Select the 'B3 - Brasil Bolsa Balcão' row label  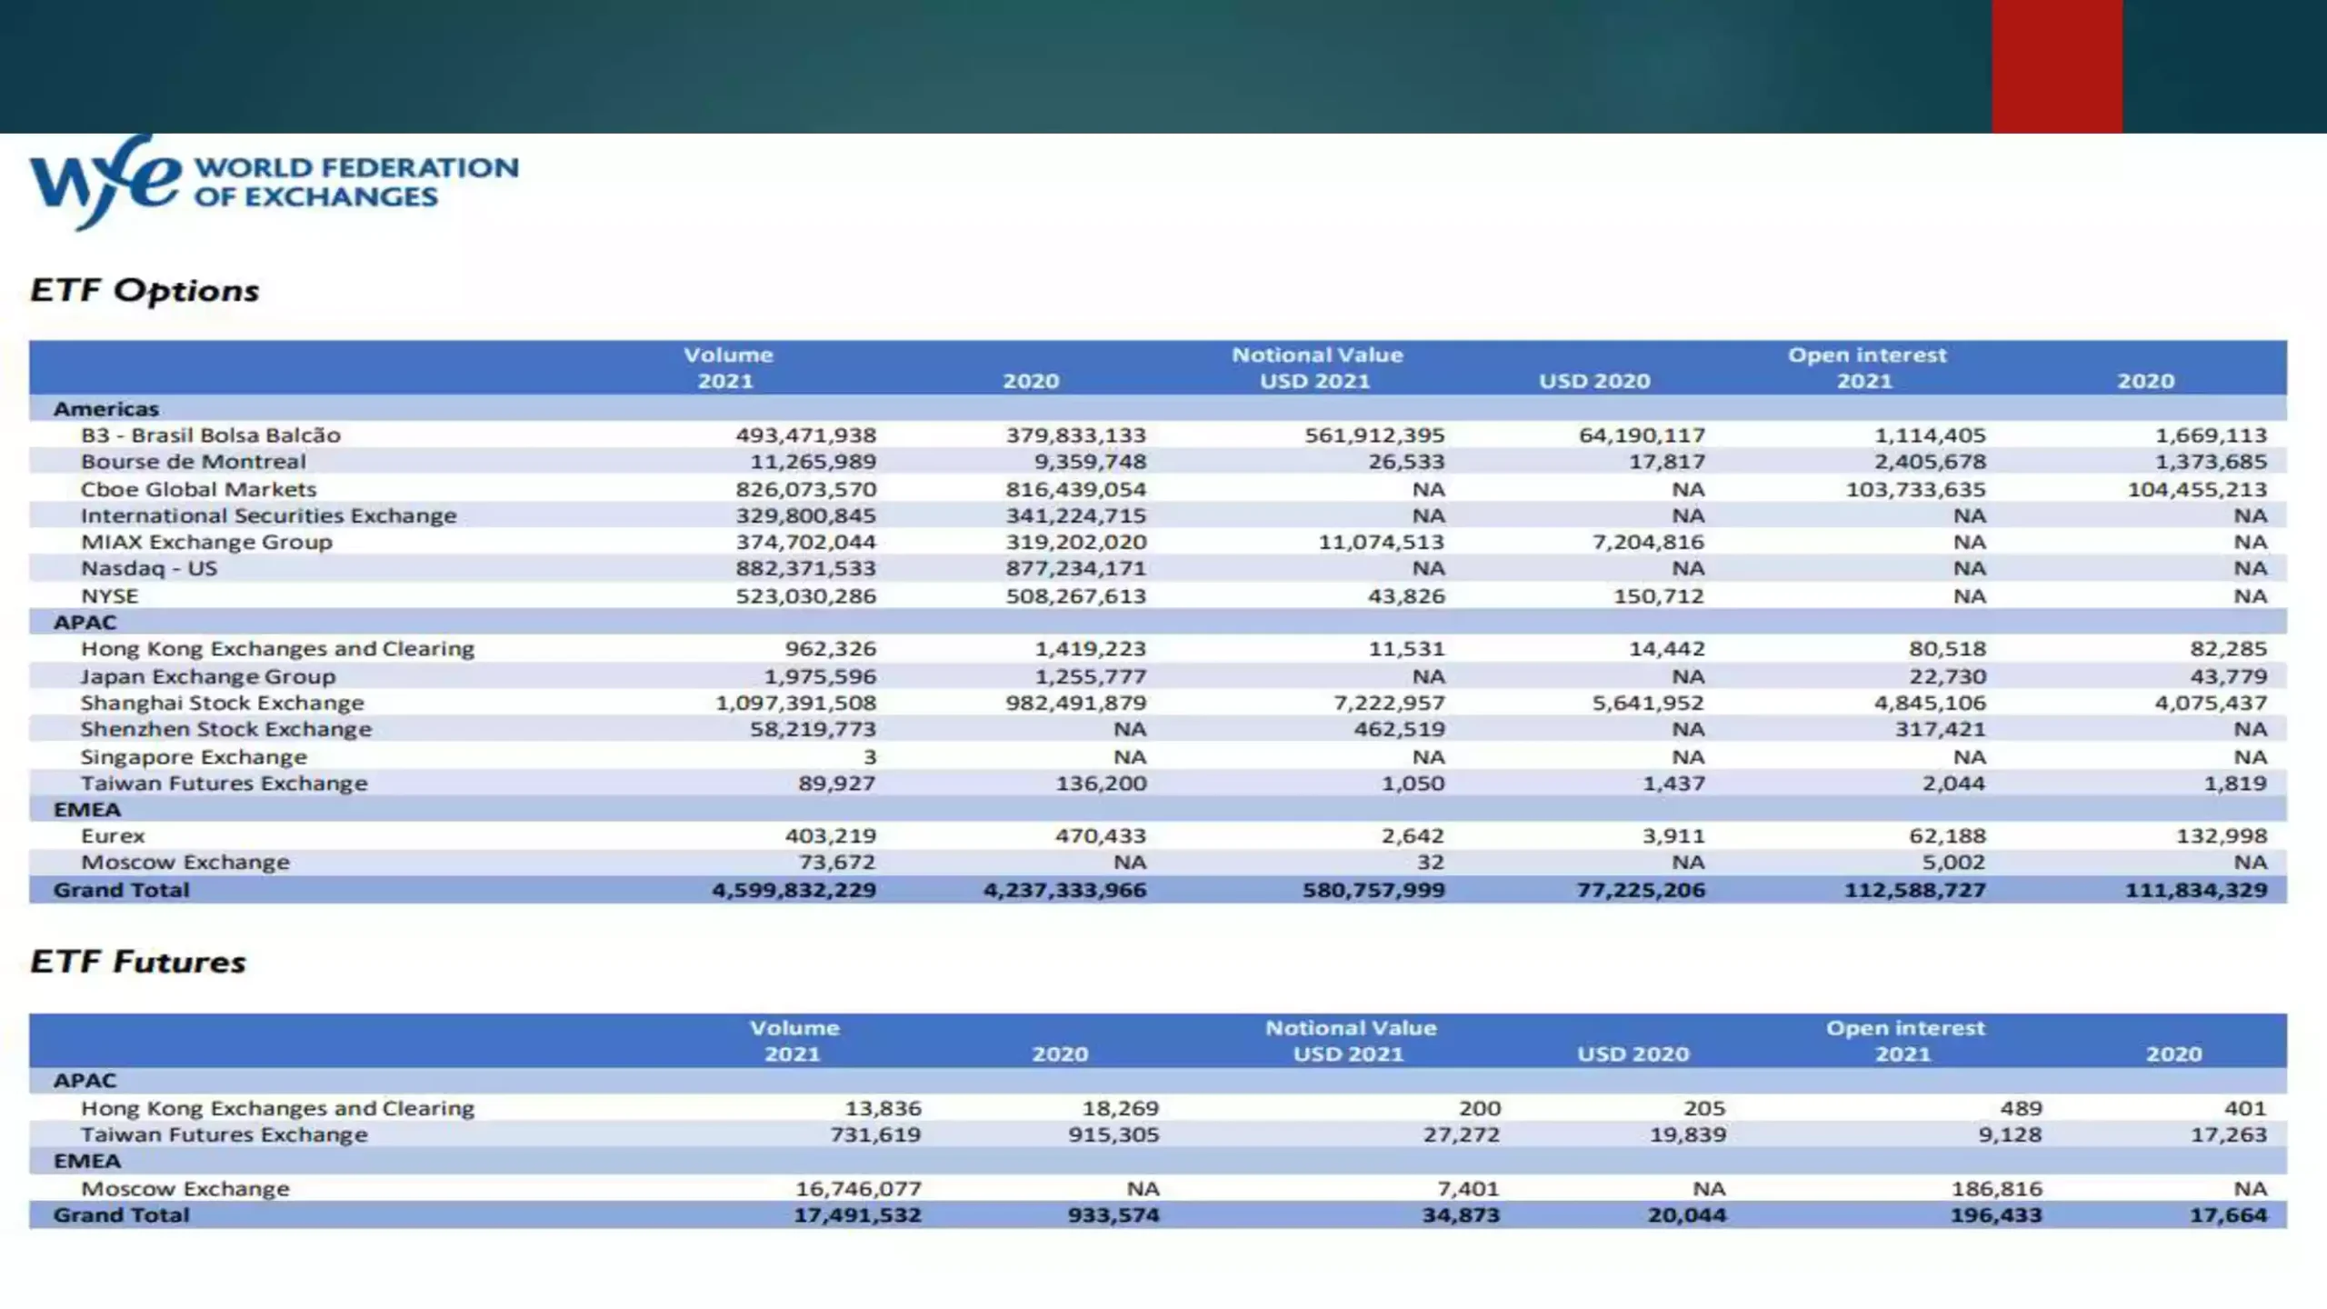[x=211, y=435]
